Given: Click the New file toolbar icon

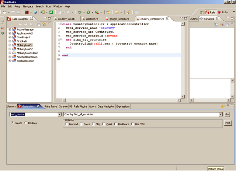Looking at the screenshot, I should [x=5, y=12].
